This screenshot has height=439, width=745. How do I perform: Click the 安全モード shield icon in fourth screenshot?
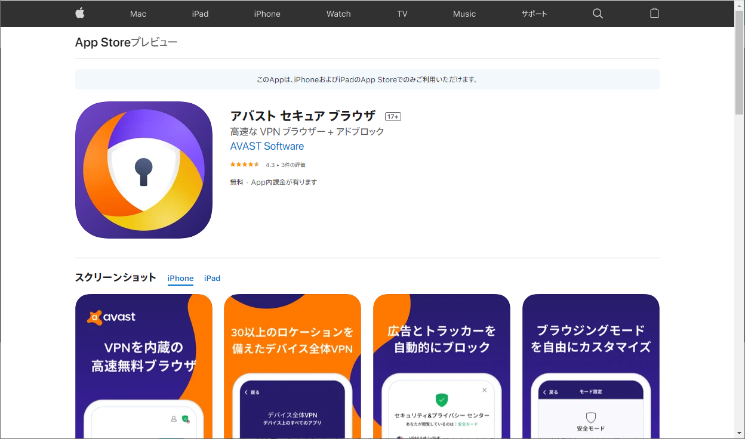(591, 418)
